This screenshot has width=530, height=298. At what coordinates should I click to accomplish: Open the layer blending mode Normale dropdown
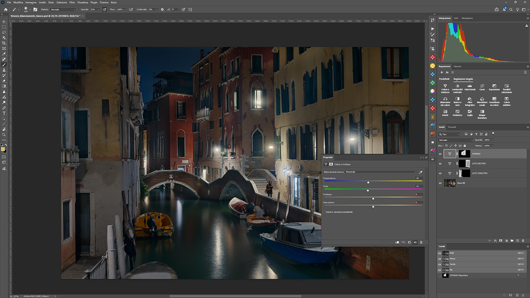pos(455,140)
